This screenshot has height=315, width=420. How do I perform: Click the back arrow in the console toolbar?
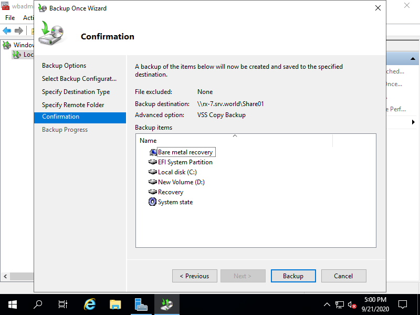[6, 30]
